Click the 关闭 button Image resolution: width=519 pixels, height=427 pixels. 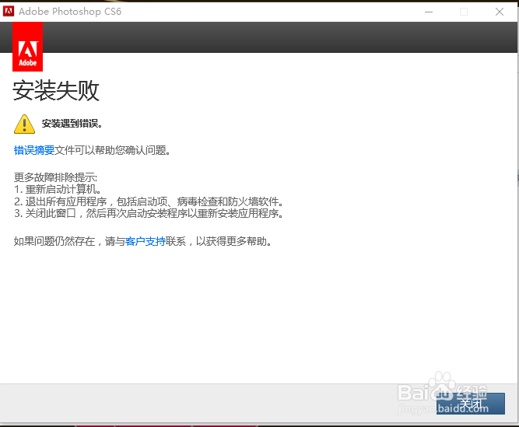click(x=470, y=404)
